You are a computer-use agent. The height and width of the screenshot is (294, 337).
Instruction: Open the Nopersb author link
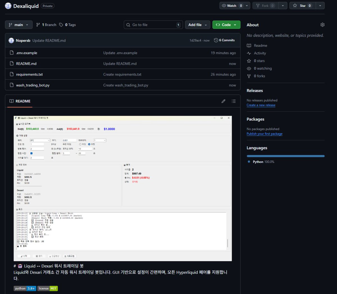23,40
